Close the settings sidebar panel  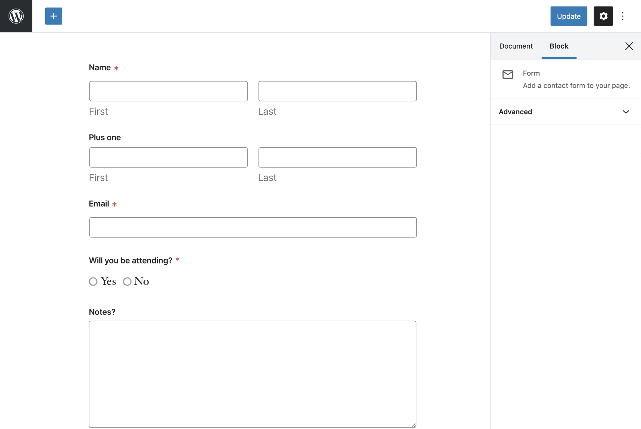629,46
